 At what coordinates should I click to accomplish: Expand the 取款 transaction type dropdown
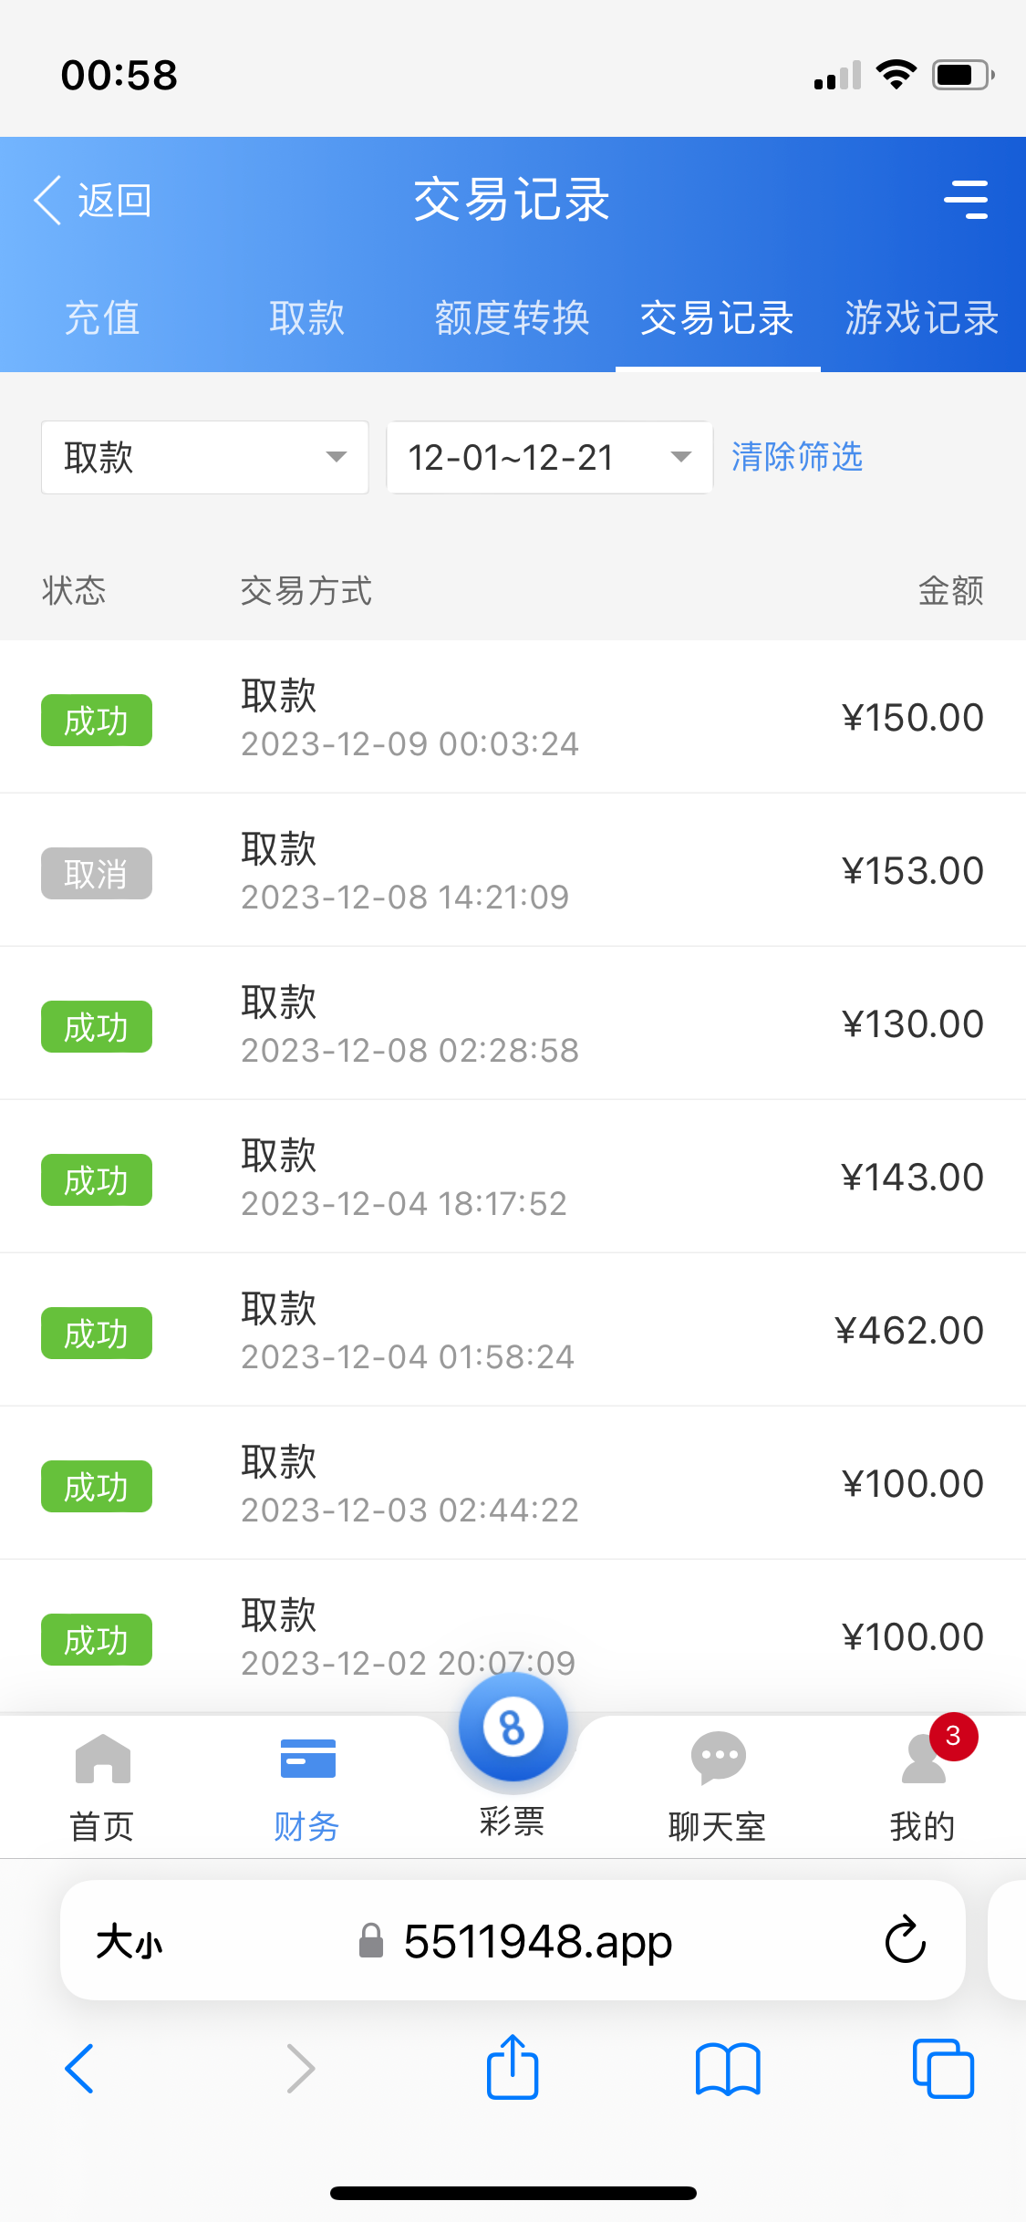pos(204,457)
